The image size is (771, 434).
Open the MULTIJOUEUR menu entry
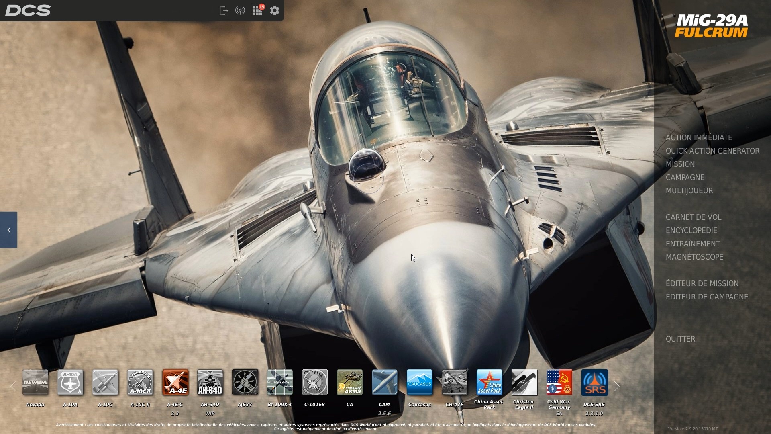(689, 191)
